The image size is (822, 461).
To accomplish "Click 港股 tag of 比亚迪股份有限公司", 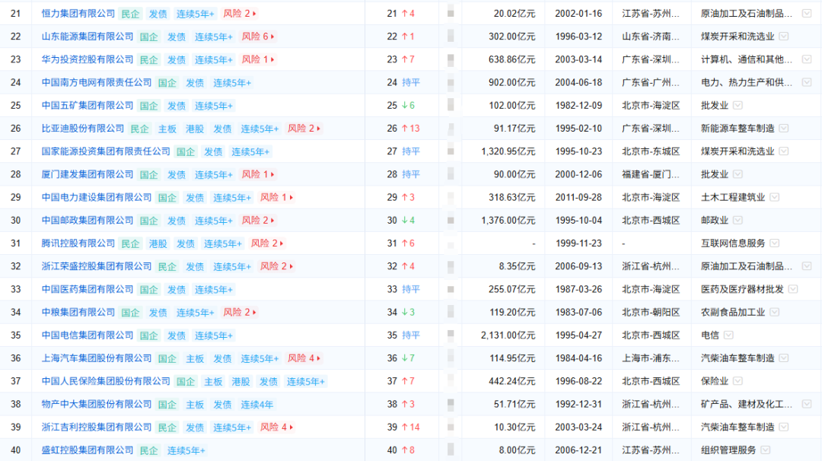I will [195, 129].
